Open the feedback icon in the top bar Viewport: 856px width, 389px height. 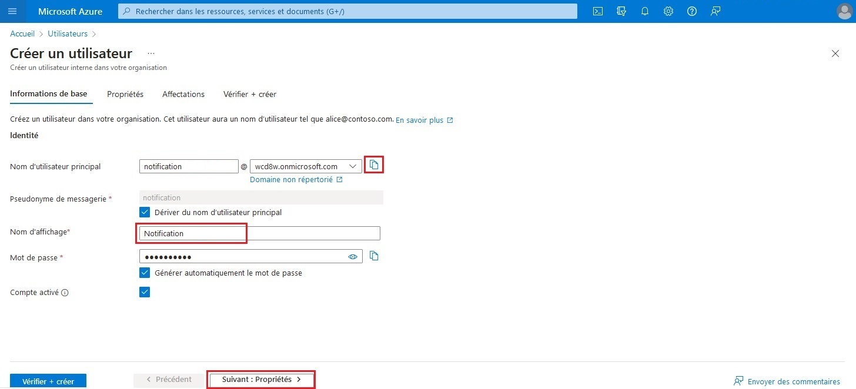[x=715, y=11]
